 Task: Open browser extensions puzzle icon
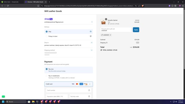[173, 6]
